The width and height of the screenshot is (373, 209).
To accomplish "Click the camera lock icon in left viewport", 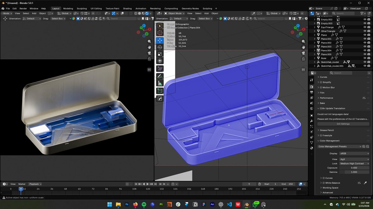I will point(150,59).
